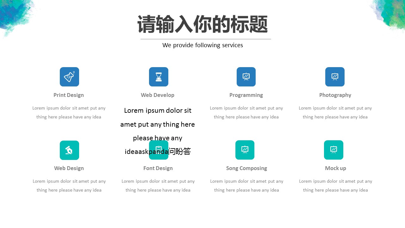Click the Song Composing heading
405x228 pixels.
click(x=246, y=168)
